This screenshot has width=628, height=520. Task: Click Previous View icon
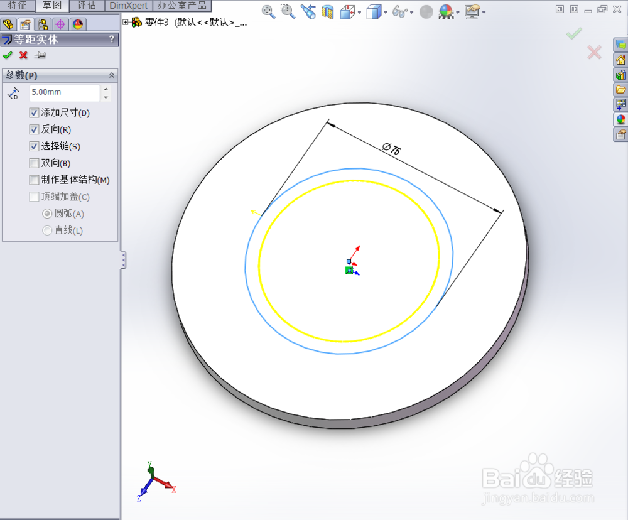tap(308, 11)
